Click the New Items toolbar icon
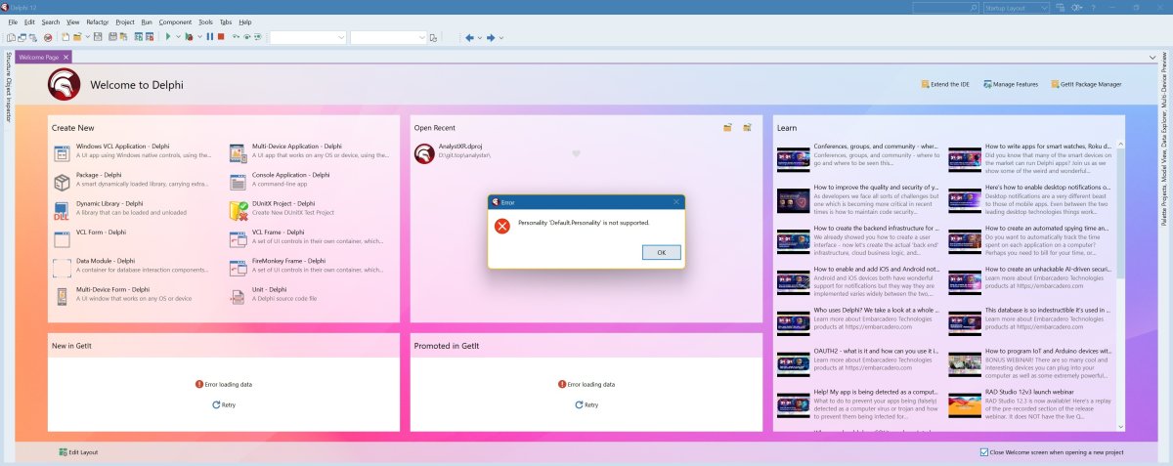 pyautogui.click(x=65, y=37)
